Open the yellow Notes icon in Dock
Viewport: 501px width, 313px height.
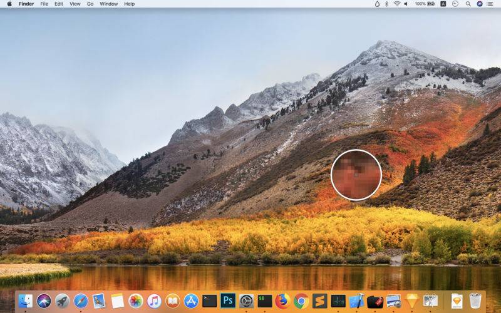[118, 301]
